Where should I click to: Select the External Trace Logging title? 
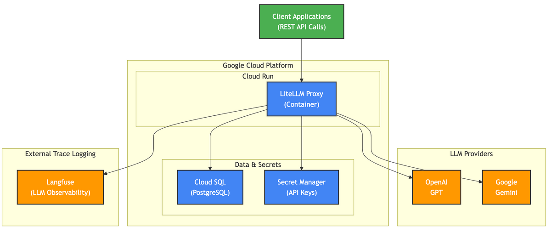point(60,153)
